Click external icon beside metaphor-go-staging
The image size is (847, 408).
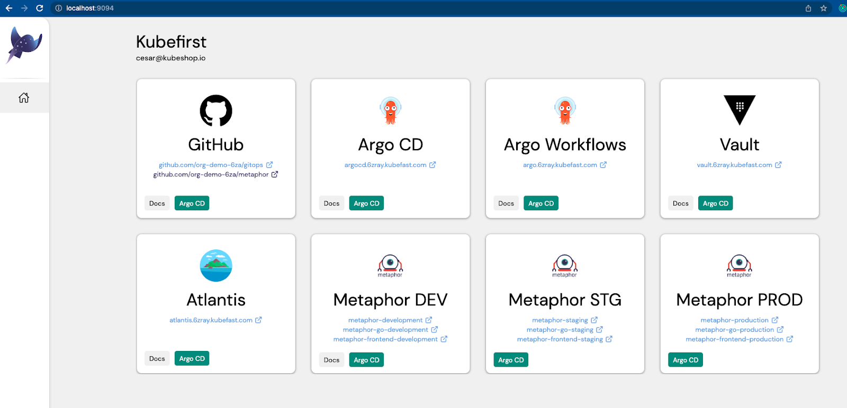pyautogui.click(x=599, y=330)
